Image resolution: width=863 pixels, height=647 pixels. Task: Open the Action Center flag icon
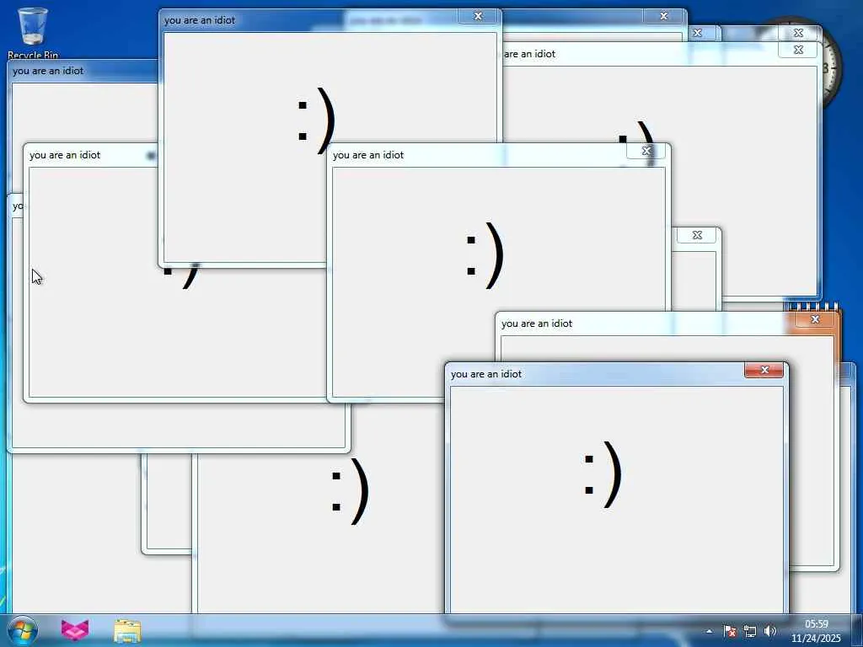729,631
